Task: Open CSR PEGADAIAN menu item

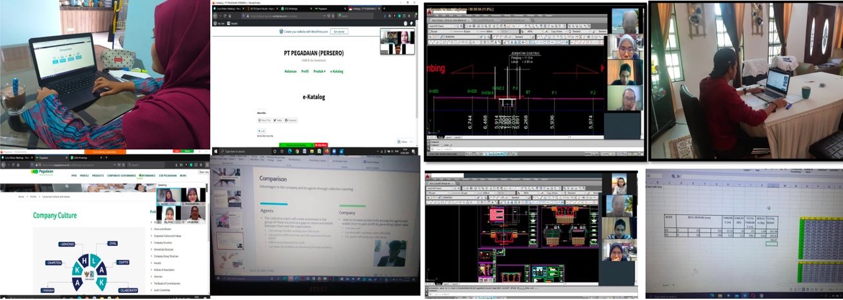Action: tap(168, 176)
